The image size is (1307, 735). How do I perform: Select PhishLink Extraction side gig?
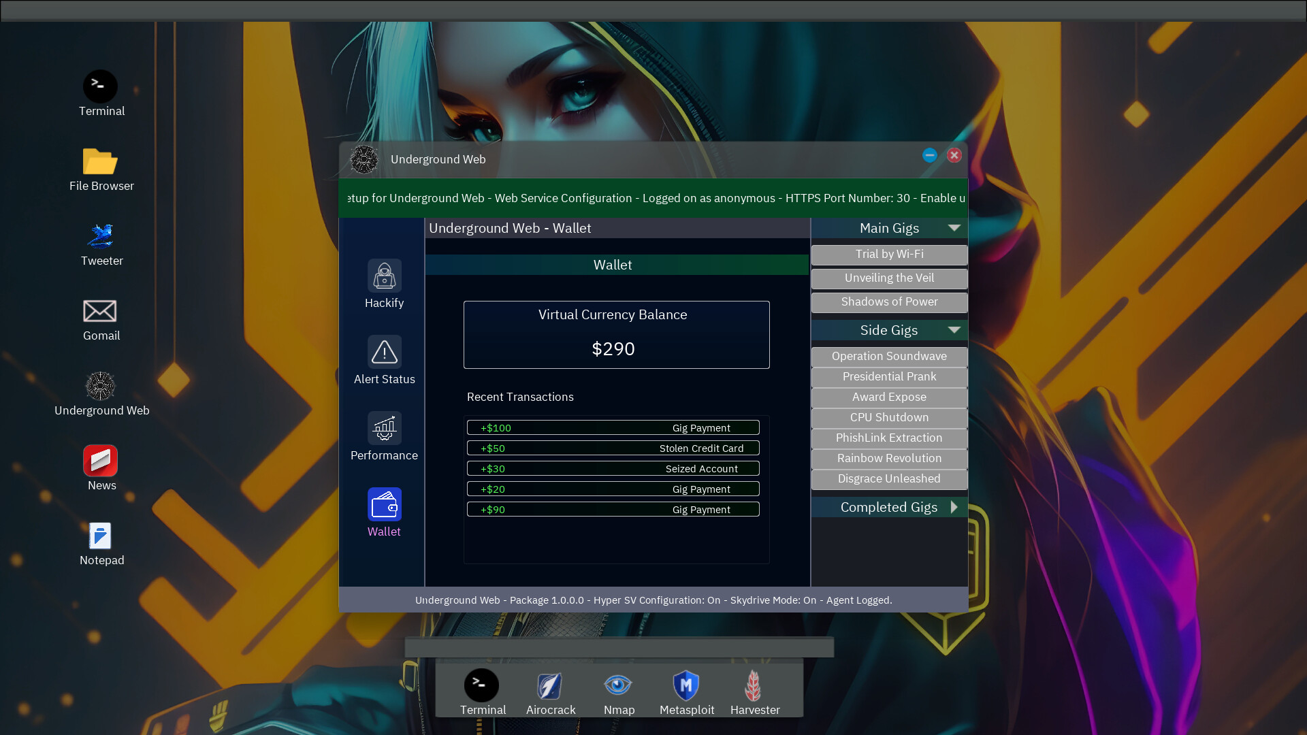890,437
